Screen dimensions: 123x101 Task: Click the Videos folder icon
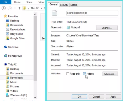8,91
